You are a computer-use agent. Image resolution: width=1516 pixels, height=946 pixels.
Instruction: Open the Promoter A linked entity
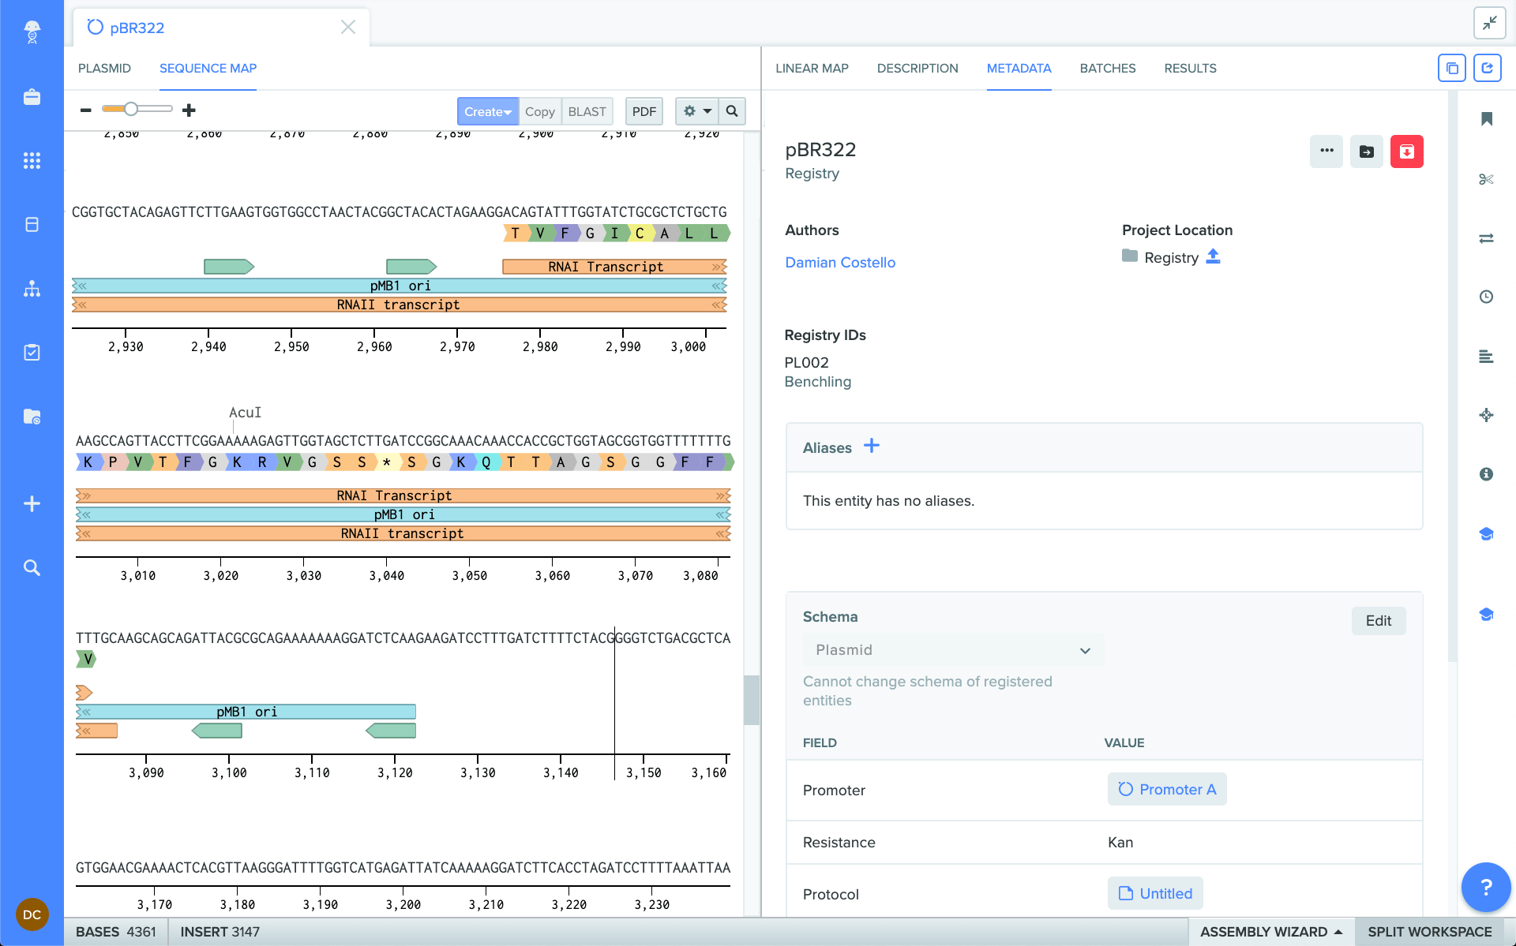tap(1167, 789)
